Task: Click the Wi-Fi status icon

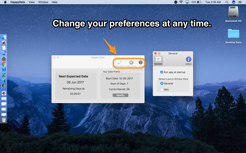Action: pyautogui.click(x=181, y=2)
